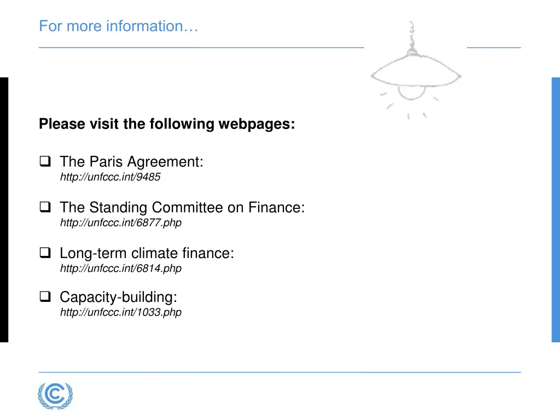Click the lamp's light bulb
560x420 pixels.
pyautogui.click(x=412, y=92)
